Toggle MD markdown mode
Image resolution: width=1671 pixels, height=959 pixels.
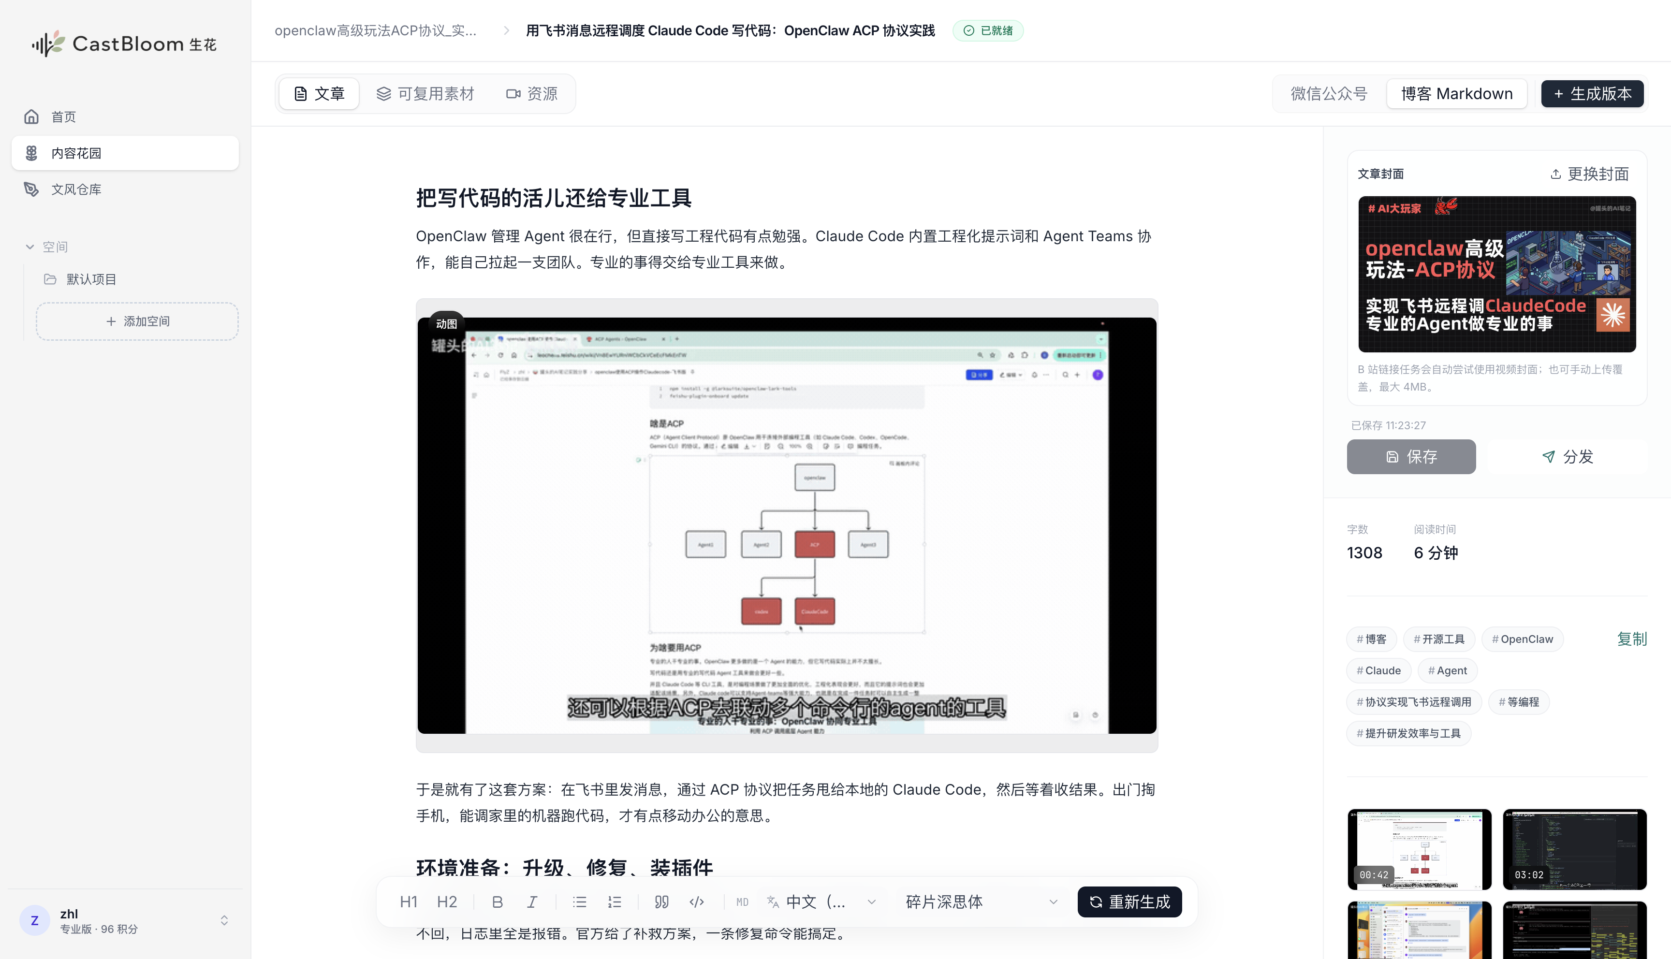click(742, 901)
